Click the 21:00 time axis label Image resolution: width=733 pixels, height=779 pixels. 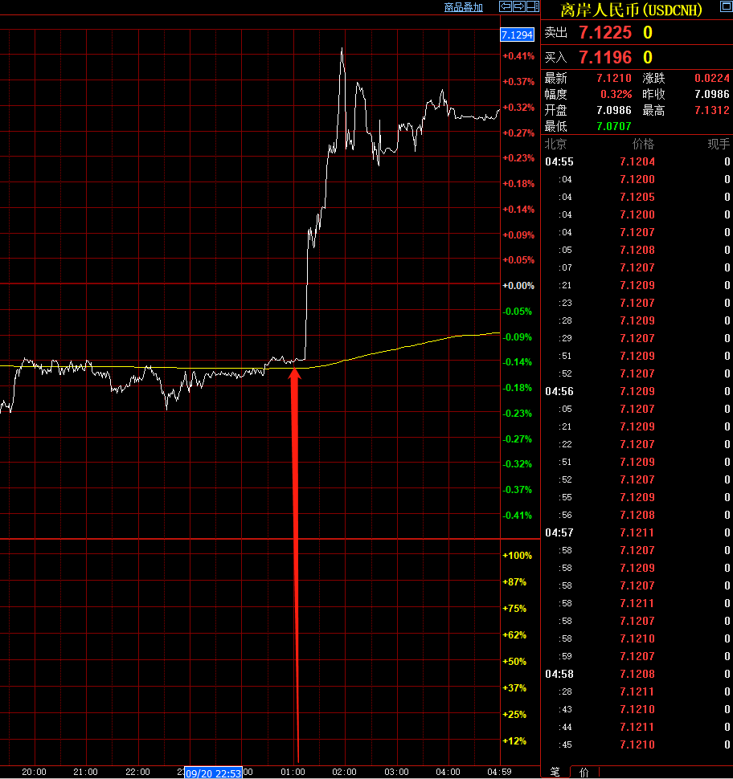85,772
